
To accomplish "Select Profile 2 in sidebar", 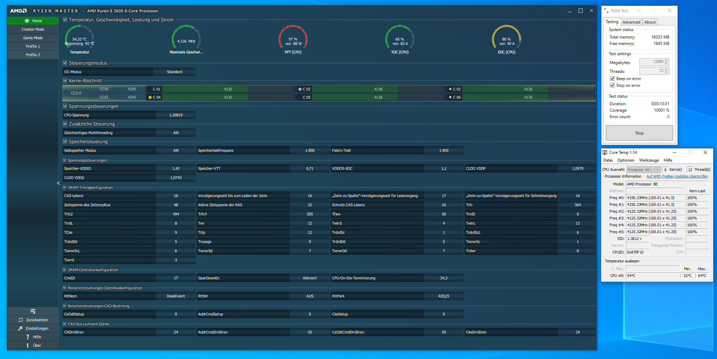I will [x=33, y=55].
